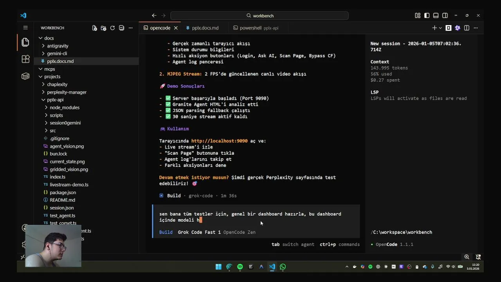The height and width of the screenshot is (282, 501).
Task: Open current_state.png file
Action: pyautogui.click(x=86, y=161)
